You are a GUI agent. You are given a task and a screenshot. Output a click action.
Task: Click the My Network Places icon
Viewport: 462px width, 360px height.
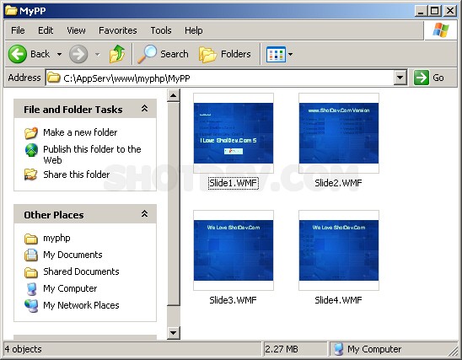[31, 306]
